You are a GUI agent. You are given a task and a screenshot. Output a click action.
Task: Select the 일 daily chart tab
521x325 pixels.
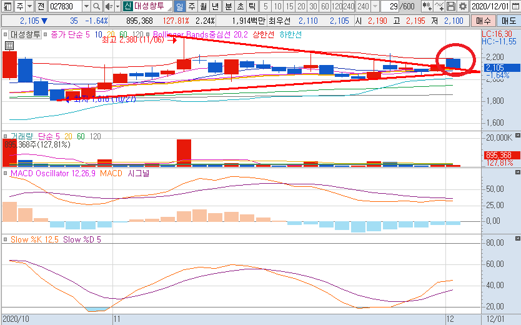coord(179,6)
